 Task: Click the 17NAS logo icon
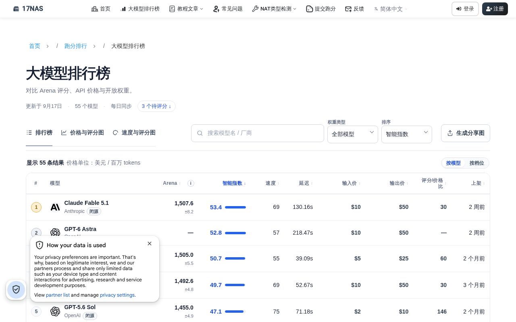pyautogui.click(x=16, y=9)
